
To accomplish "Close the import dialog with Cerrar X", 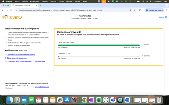I will pyautogui.click(x=163, y=17).
